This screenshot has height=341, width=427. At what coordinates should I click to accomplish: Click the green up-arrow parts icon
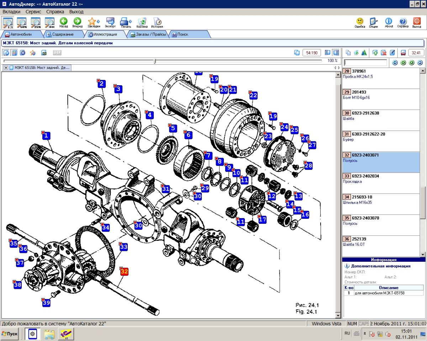coord(375,53)
